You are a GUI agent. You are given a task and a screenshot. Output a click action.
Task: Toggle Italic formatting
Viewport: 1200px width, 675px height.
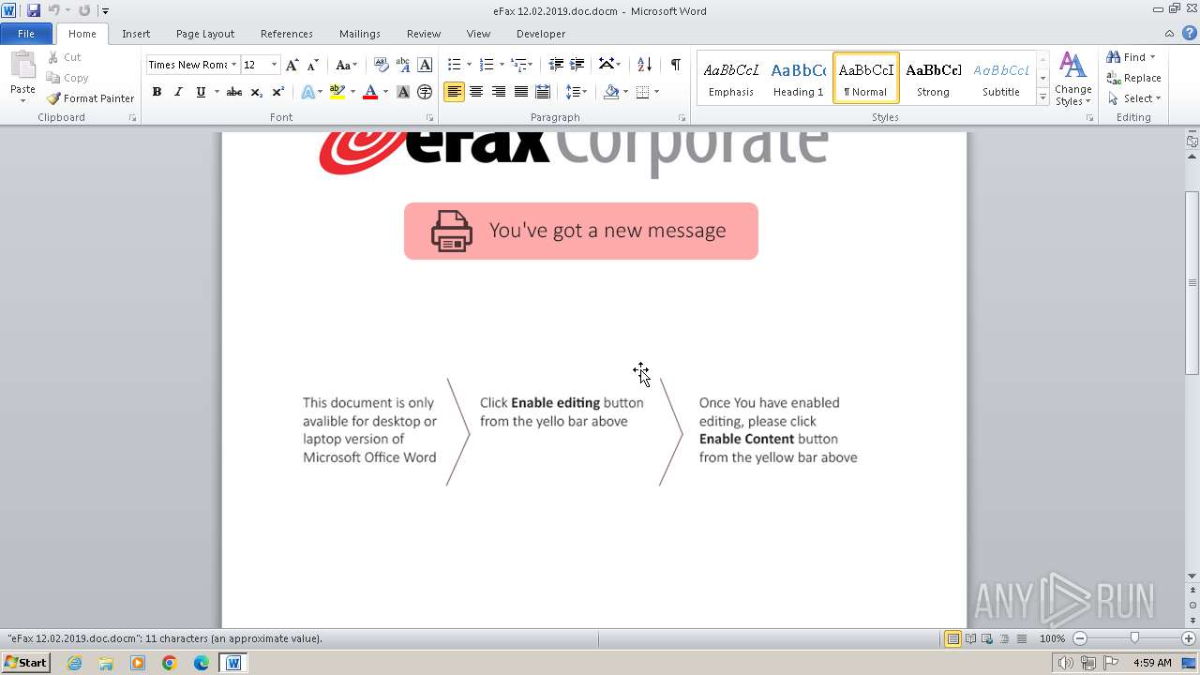178,92
